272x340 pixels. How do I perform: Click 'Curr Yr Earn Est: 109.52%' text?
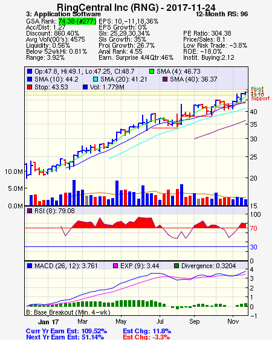66,331
